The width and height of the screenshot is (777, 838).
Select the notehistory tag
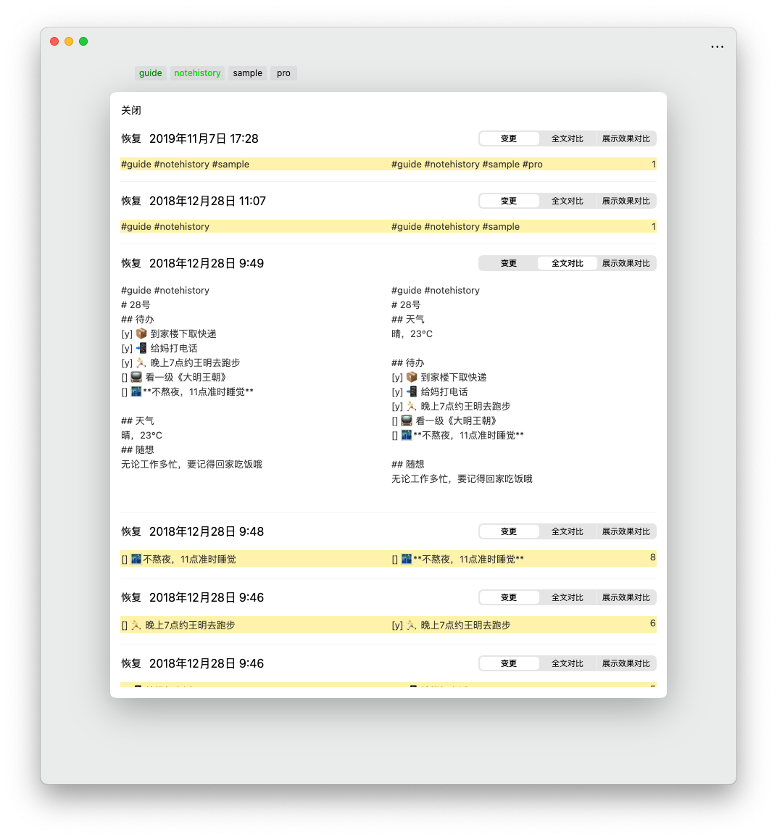(x=197, y=73)
